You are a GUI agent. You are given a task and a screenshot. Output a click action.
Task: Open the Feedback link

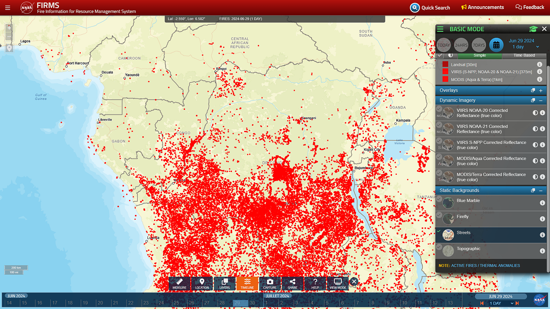point(530,7)
